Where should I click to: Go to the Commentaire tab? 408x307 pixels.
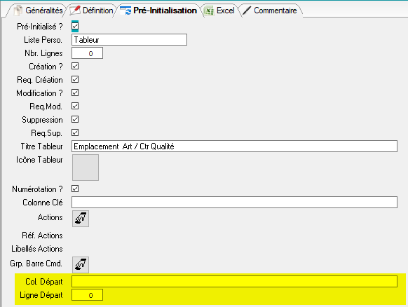tap(271, 11)
